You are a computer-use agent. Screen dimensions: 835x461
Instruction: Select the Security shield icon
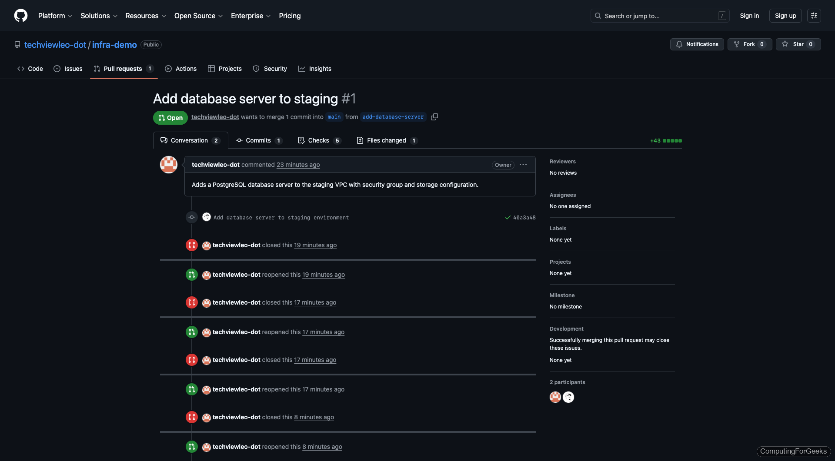pos(256,69)
